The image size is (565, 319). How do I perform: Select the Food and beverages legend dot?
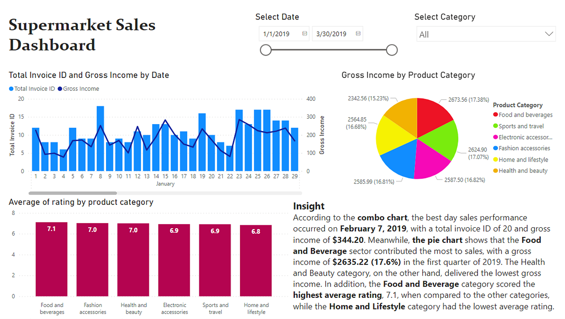(x=496, y=115)
